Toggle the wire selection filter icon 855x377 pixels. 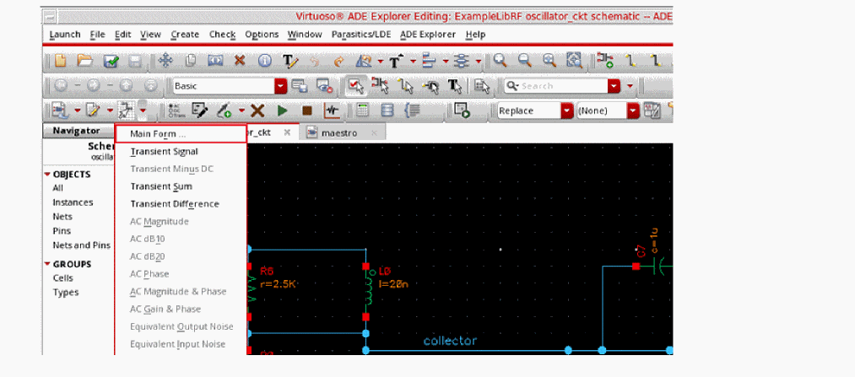coord(405,85)
